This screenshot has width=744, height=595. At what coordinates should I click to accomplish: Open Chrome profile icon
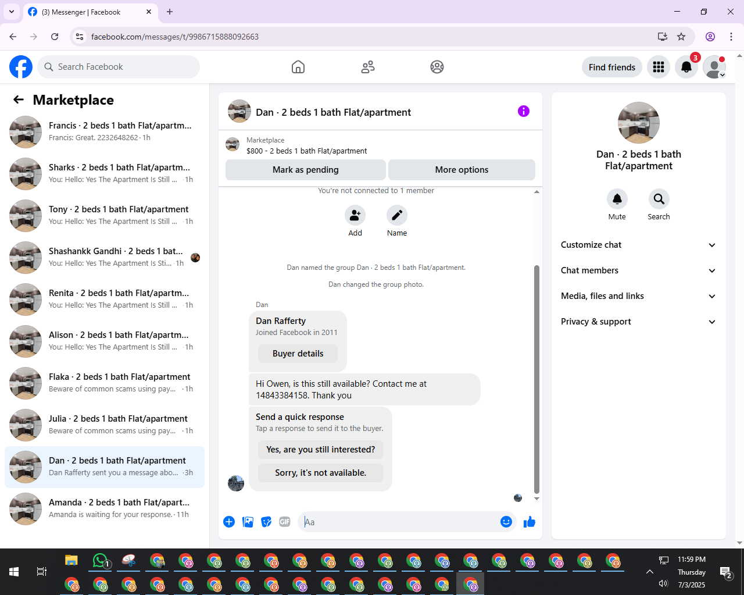tap(710, 37)
